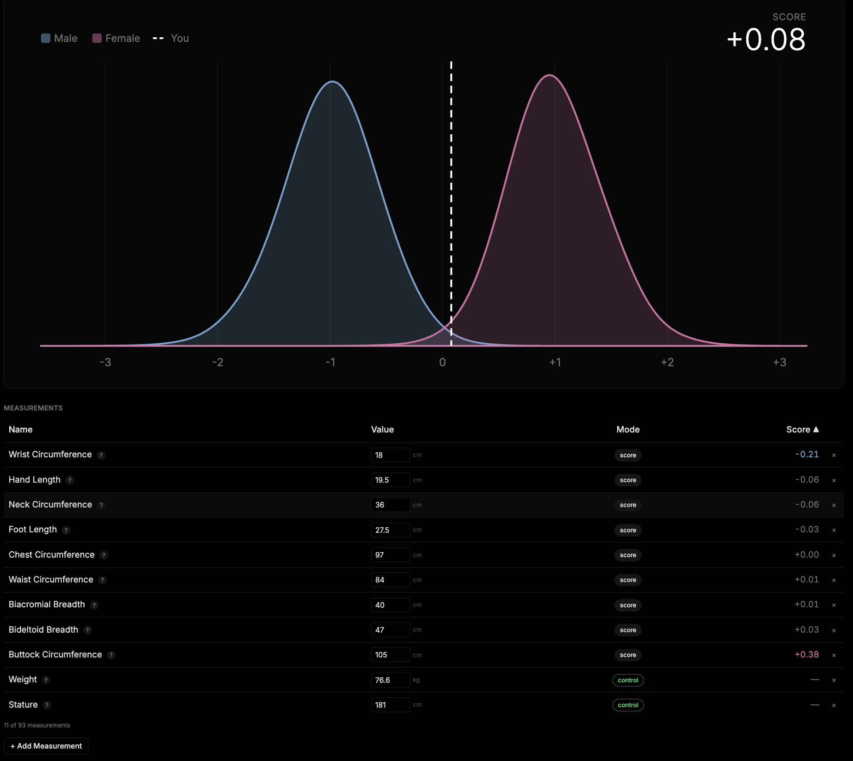Edit the Weight value field
Viewport: 853px width, 761px height.
(x=391, y=680)
